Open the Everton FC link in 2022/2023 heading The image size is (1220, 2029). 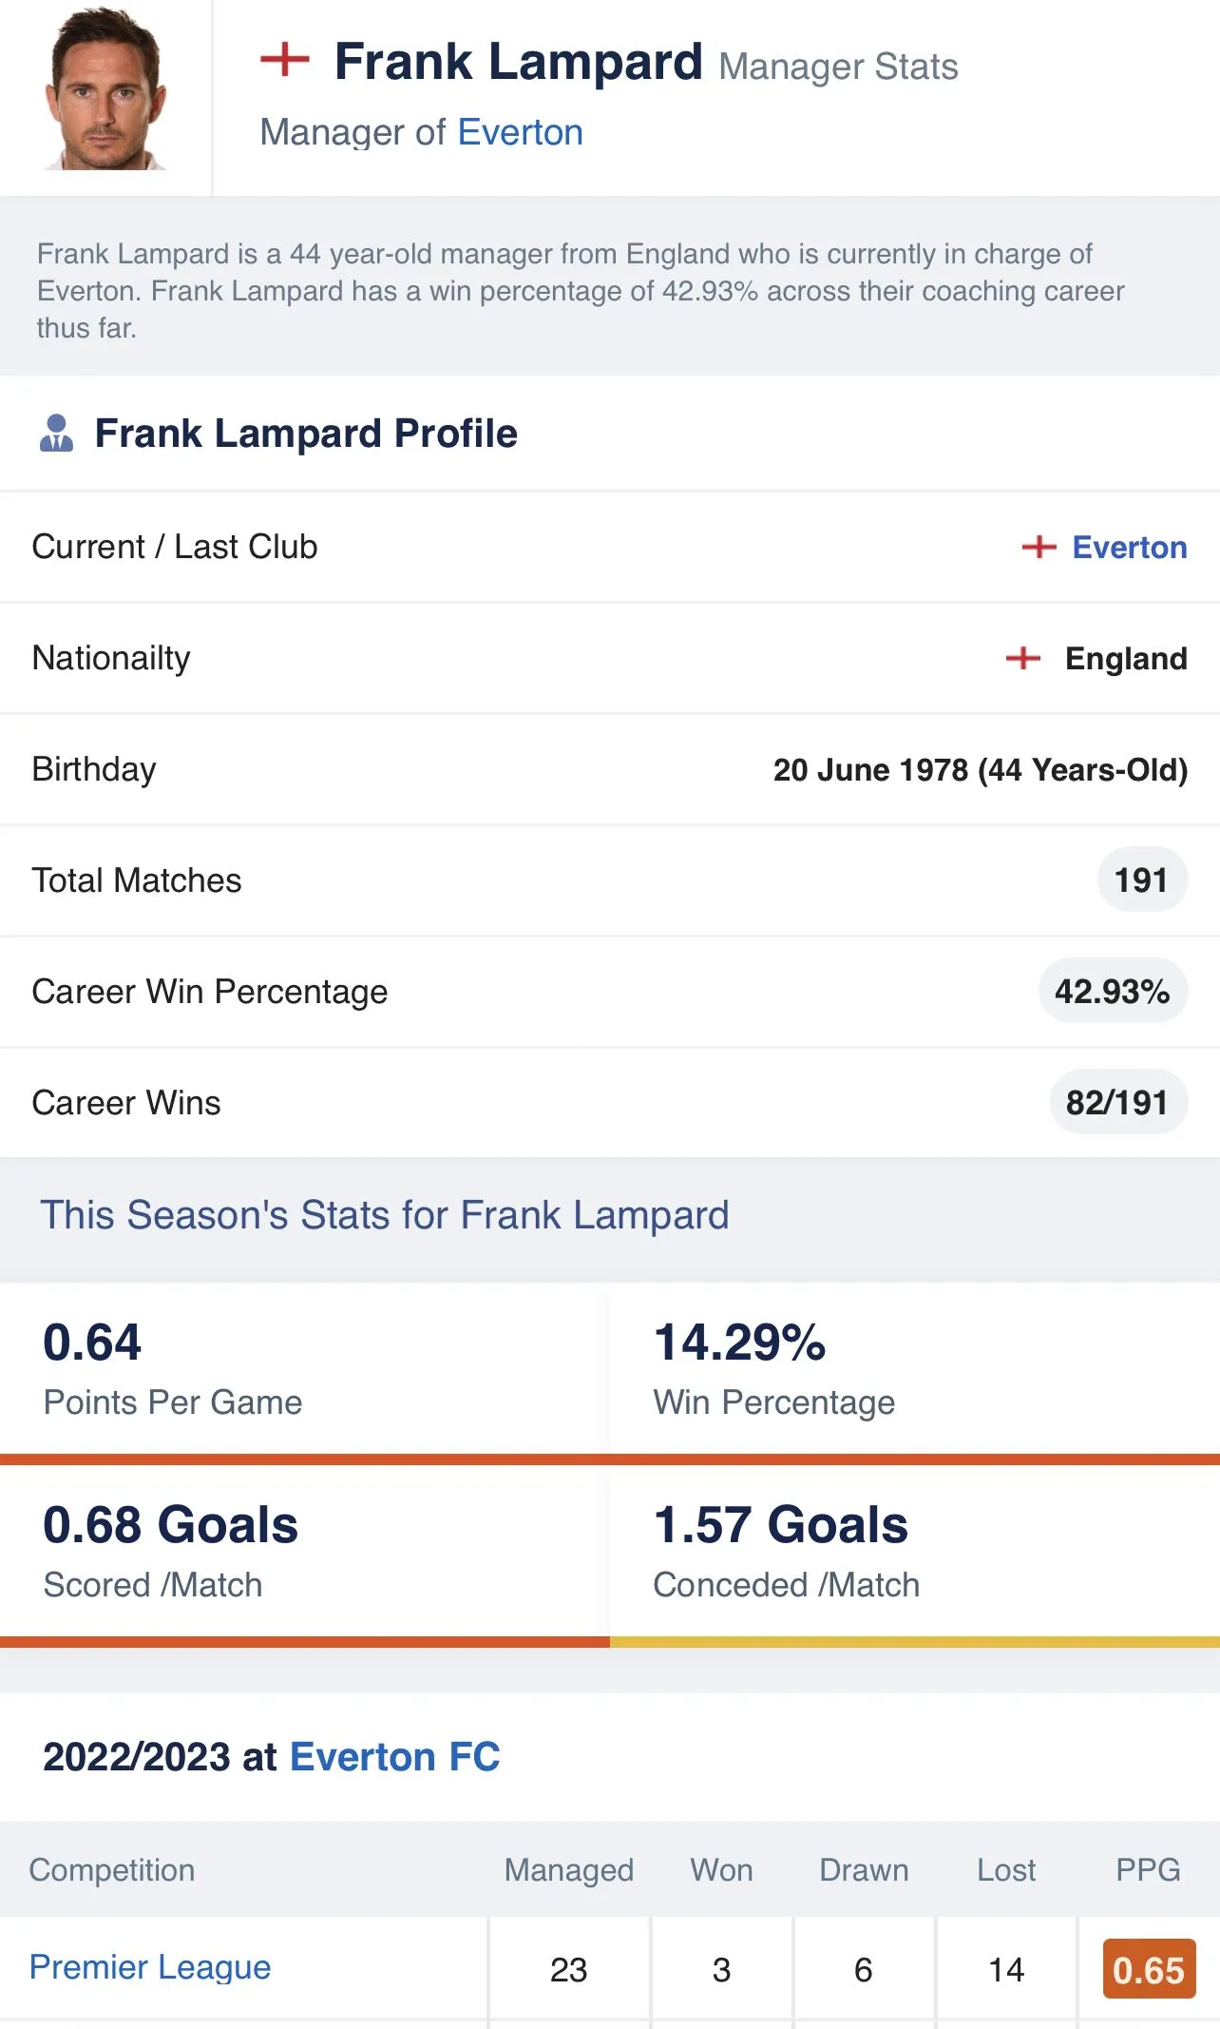[394, 1756]
